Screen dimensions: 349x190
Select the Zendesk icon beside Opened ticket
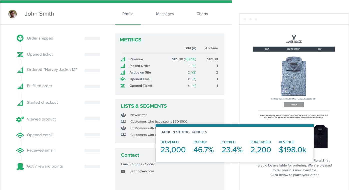(20, 54)
